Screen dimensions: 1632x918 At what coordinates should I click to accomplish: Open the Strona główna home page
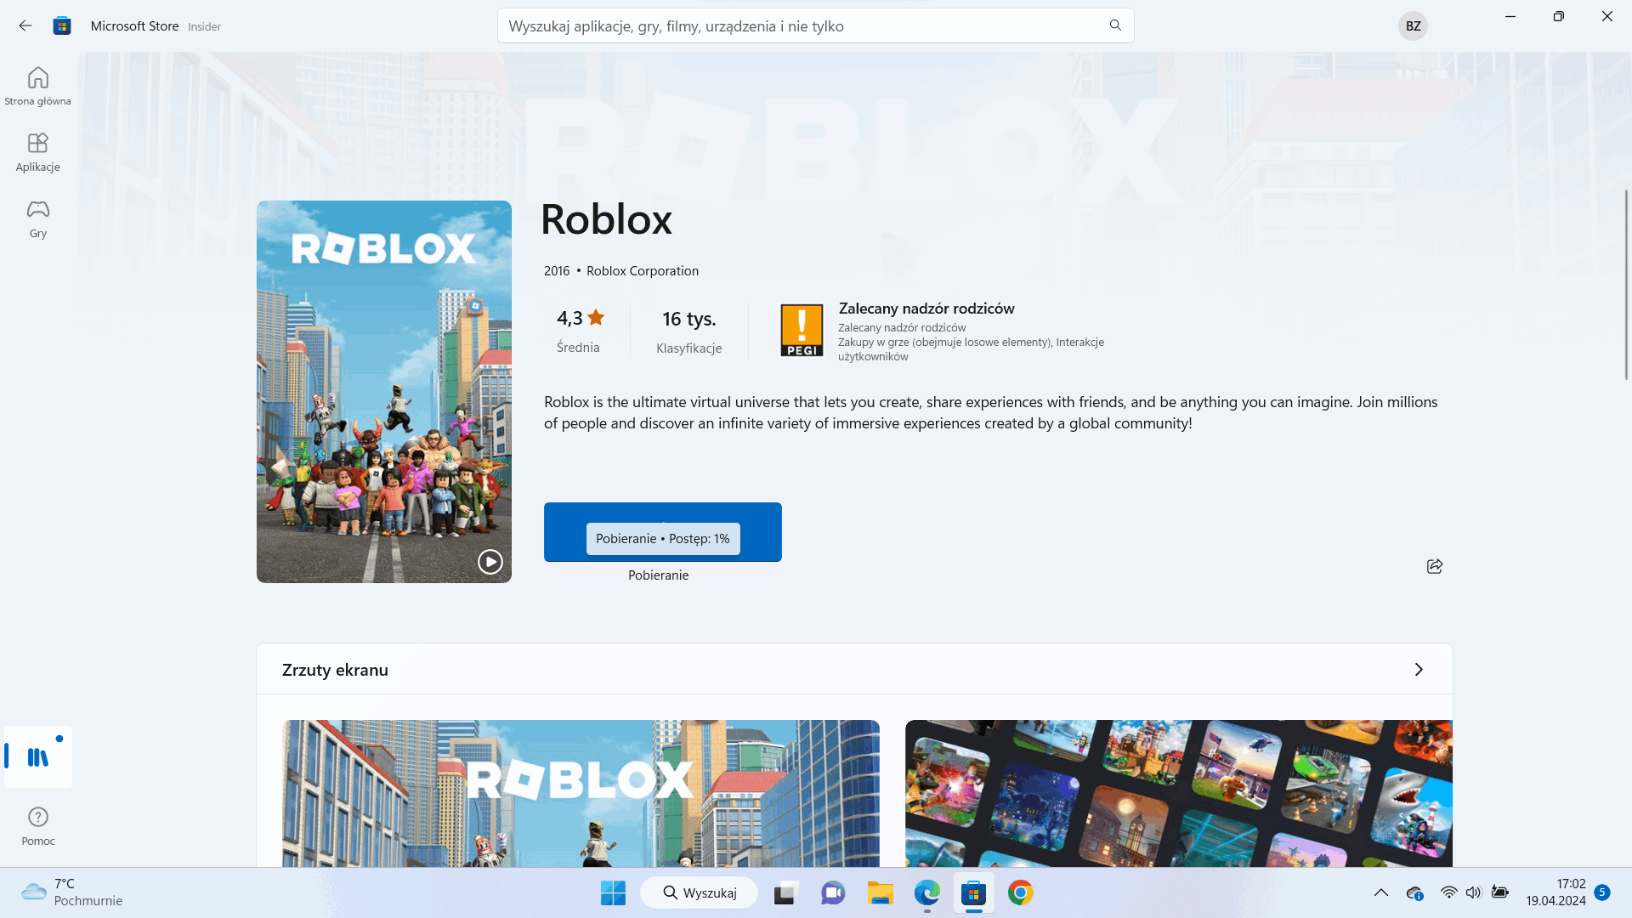tap(37, 84)
